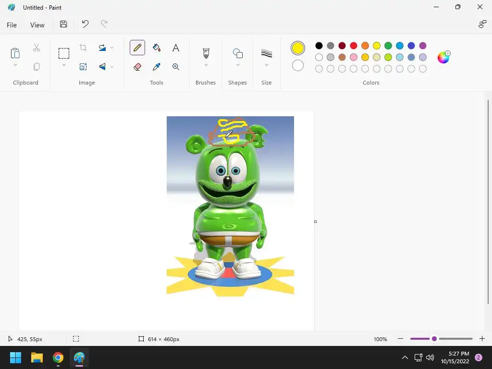Click the Paste clipboard icon

15,53
